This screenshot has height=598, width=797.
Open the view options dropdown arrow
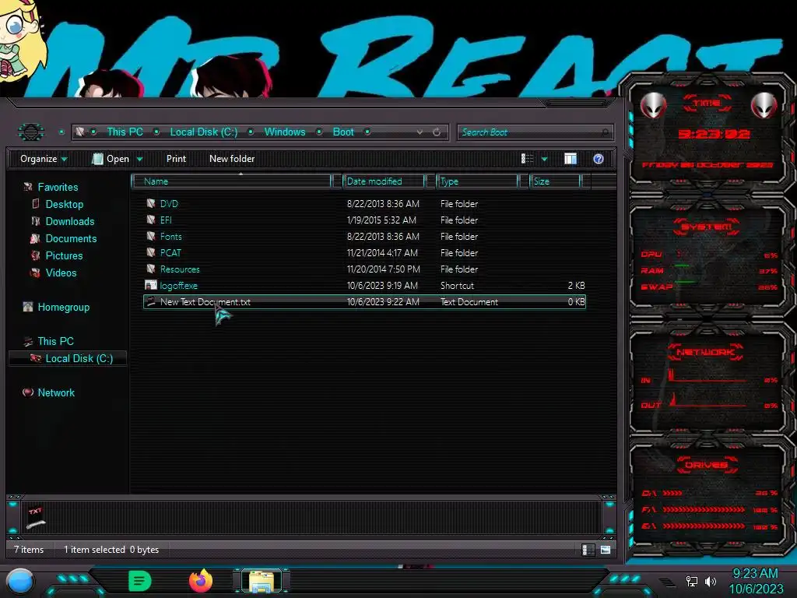coord(544,159)
